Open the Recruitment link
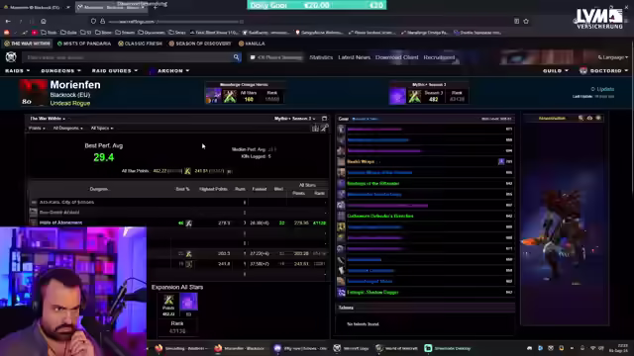This screenshot has height=356, width=634. [439, 57]
